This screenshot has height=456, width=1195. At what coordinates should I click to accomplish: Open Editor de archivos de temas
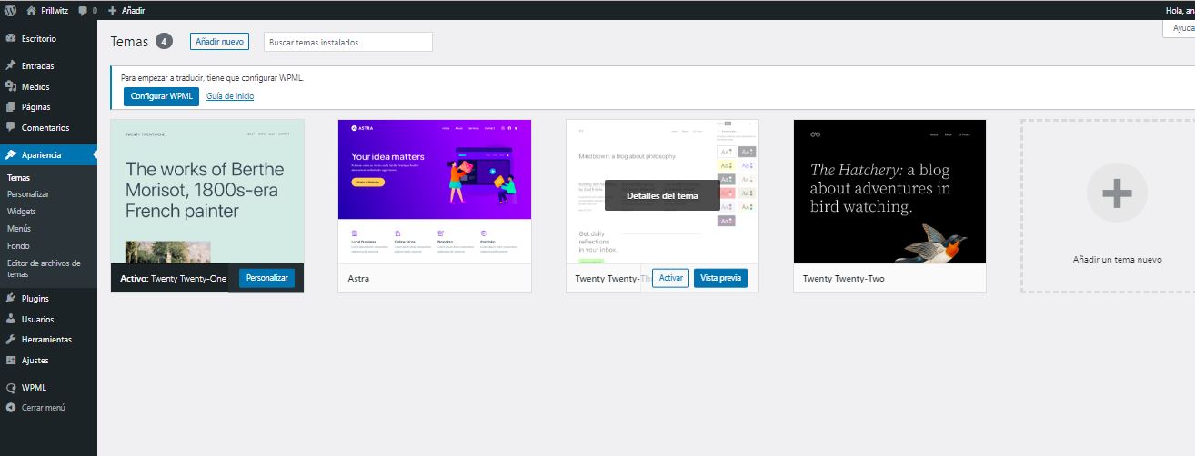click(44, 268)
